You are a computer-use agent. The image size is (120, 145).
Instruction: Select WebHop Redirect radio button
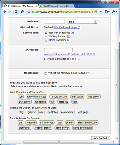pos(46,37)
